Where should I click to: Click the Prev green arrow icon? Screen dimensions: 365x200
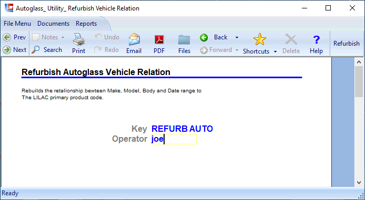click(7, 37)
